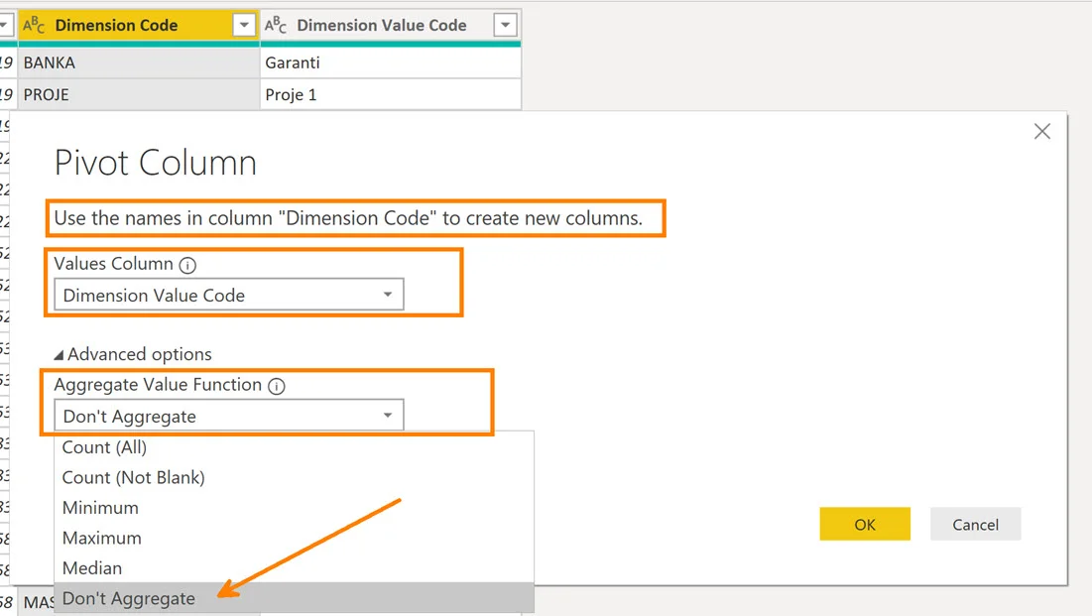Screen dimensions: 1092x616
Task: Pick Median from the aggregate list
Action: click(92, 568)
